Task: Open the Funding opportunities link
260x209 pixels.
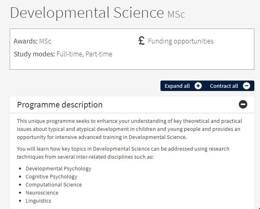Action: click(181, 41)
